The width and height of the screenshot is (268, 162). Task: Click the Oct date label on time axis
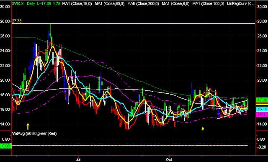169,160
